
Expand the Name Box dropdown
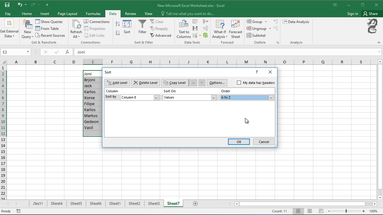coord(28,52)
